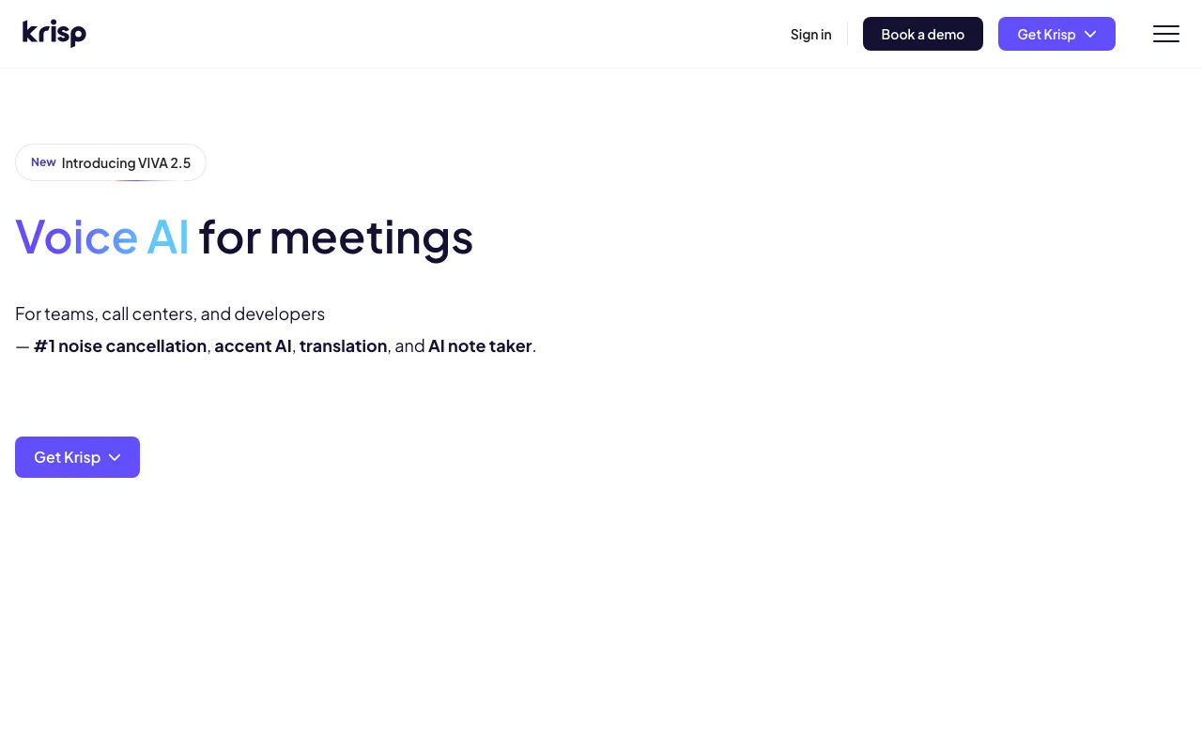Click 'For teams, call centers, and developers' text
The width and height of the screenshot is (1202, 751).
(x=170, y=314)
